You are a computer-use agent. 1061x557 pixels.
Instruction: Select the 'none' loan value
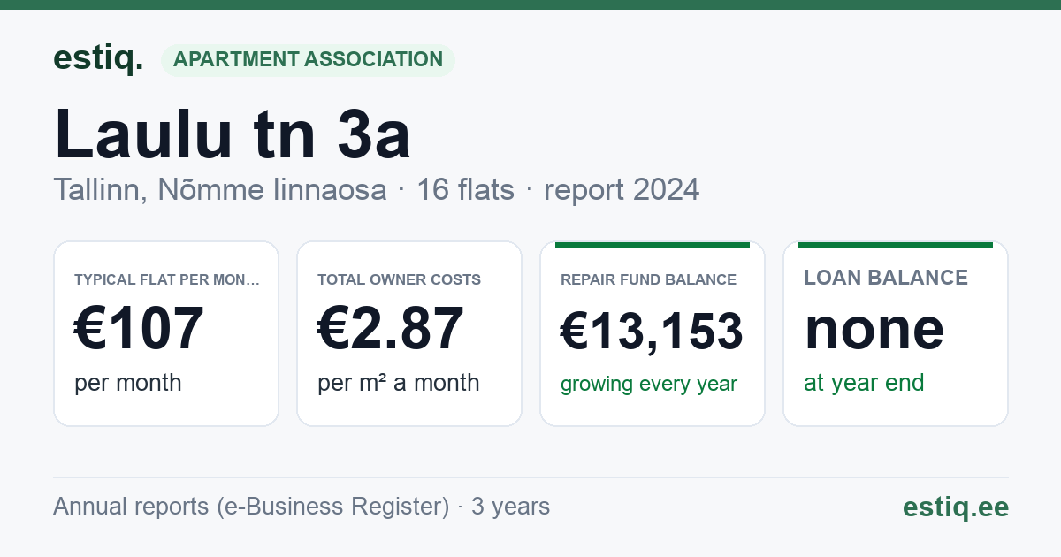pyautogui.click(x=874, y=329)
